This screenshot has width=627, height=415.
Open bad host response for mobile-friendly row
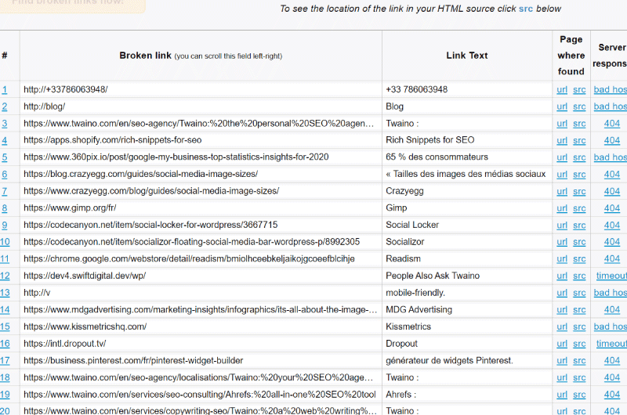[x=611, y=293]
